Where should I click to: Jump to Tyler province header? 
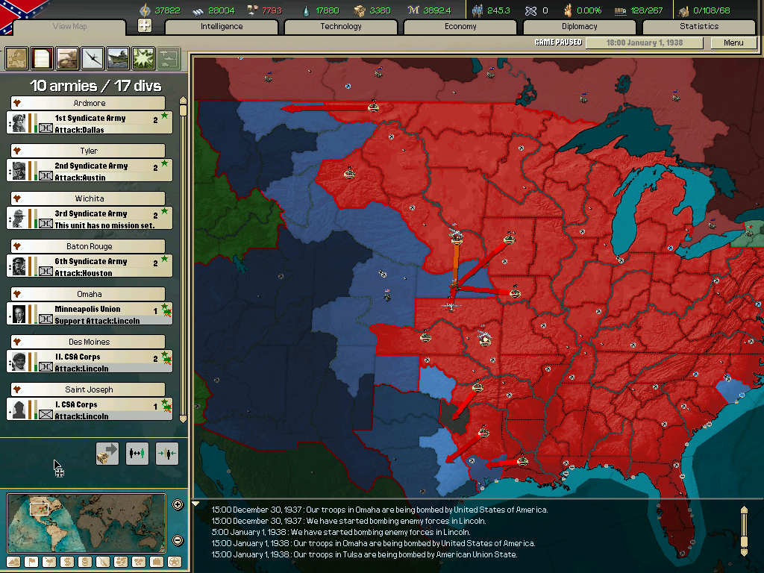[x=88, y=151]
